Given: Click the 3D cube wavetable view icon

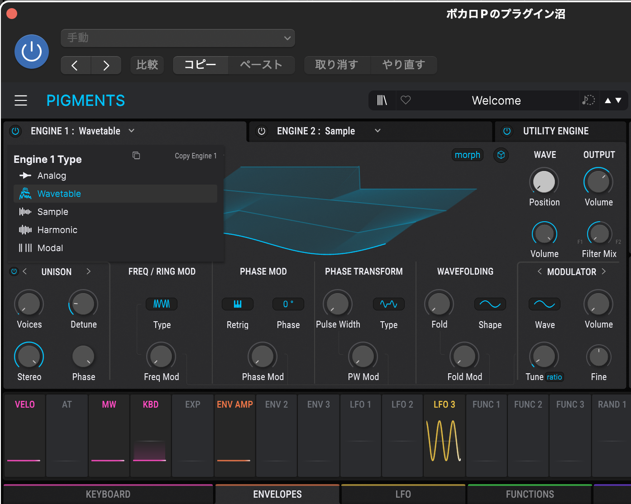Looking at the screenshot, I should [501, 155].
